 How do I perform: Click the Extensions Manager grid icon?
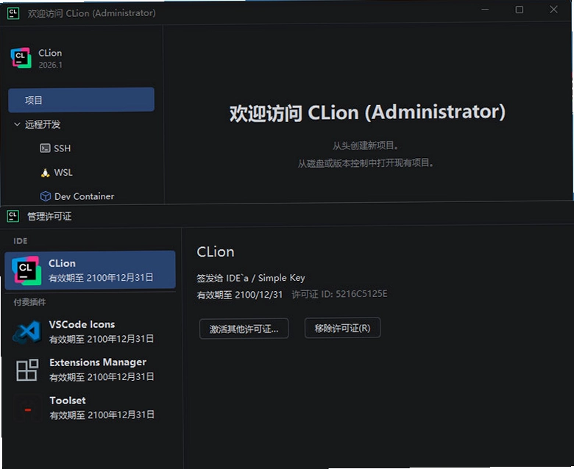(27, 370)
